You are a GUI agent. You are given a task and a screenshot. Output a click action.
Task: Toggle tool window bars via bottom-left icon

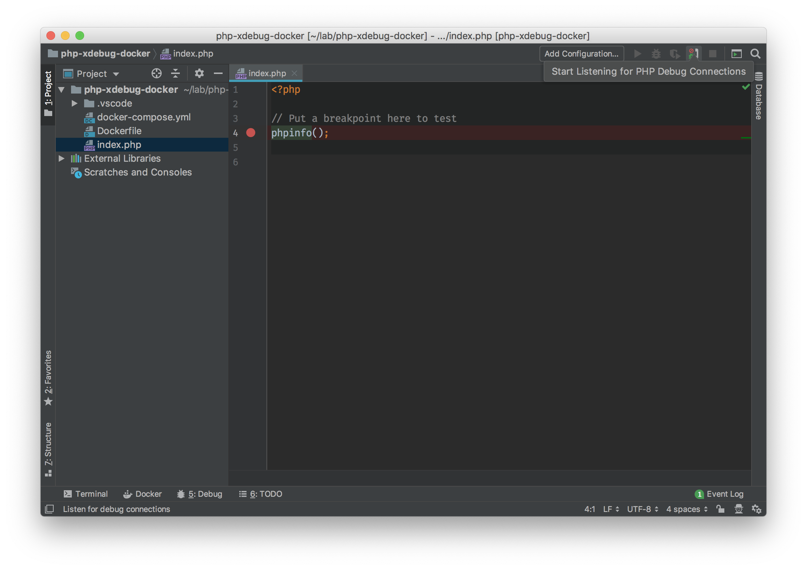point(49,509)
